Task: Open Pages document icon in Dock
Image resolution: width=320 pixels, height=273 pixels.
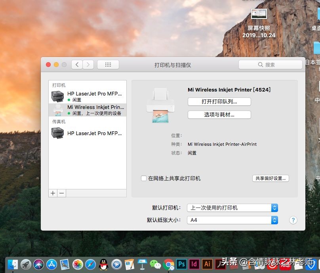Action: click(x=130, y=264)
